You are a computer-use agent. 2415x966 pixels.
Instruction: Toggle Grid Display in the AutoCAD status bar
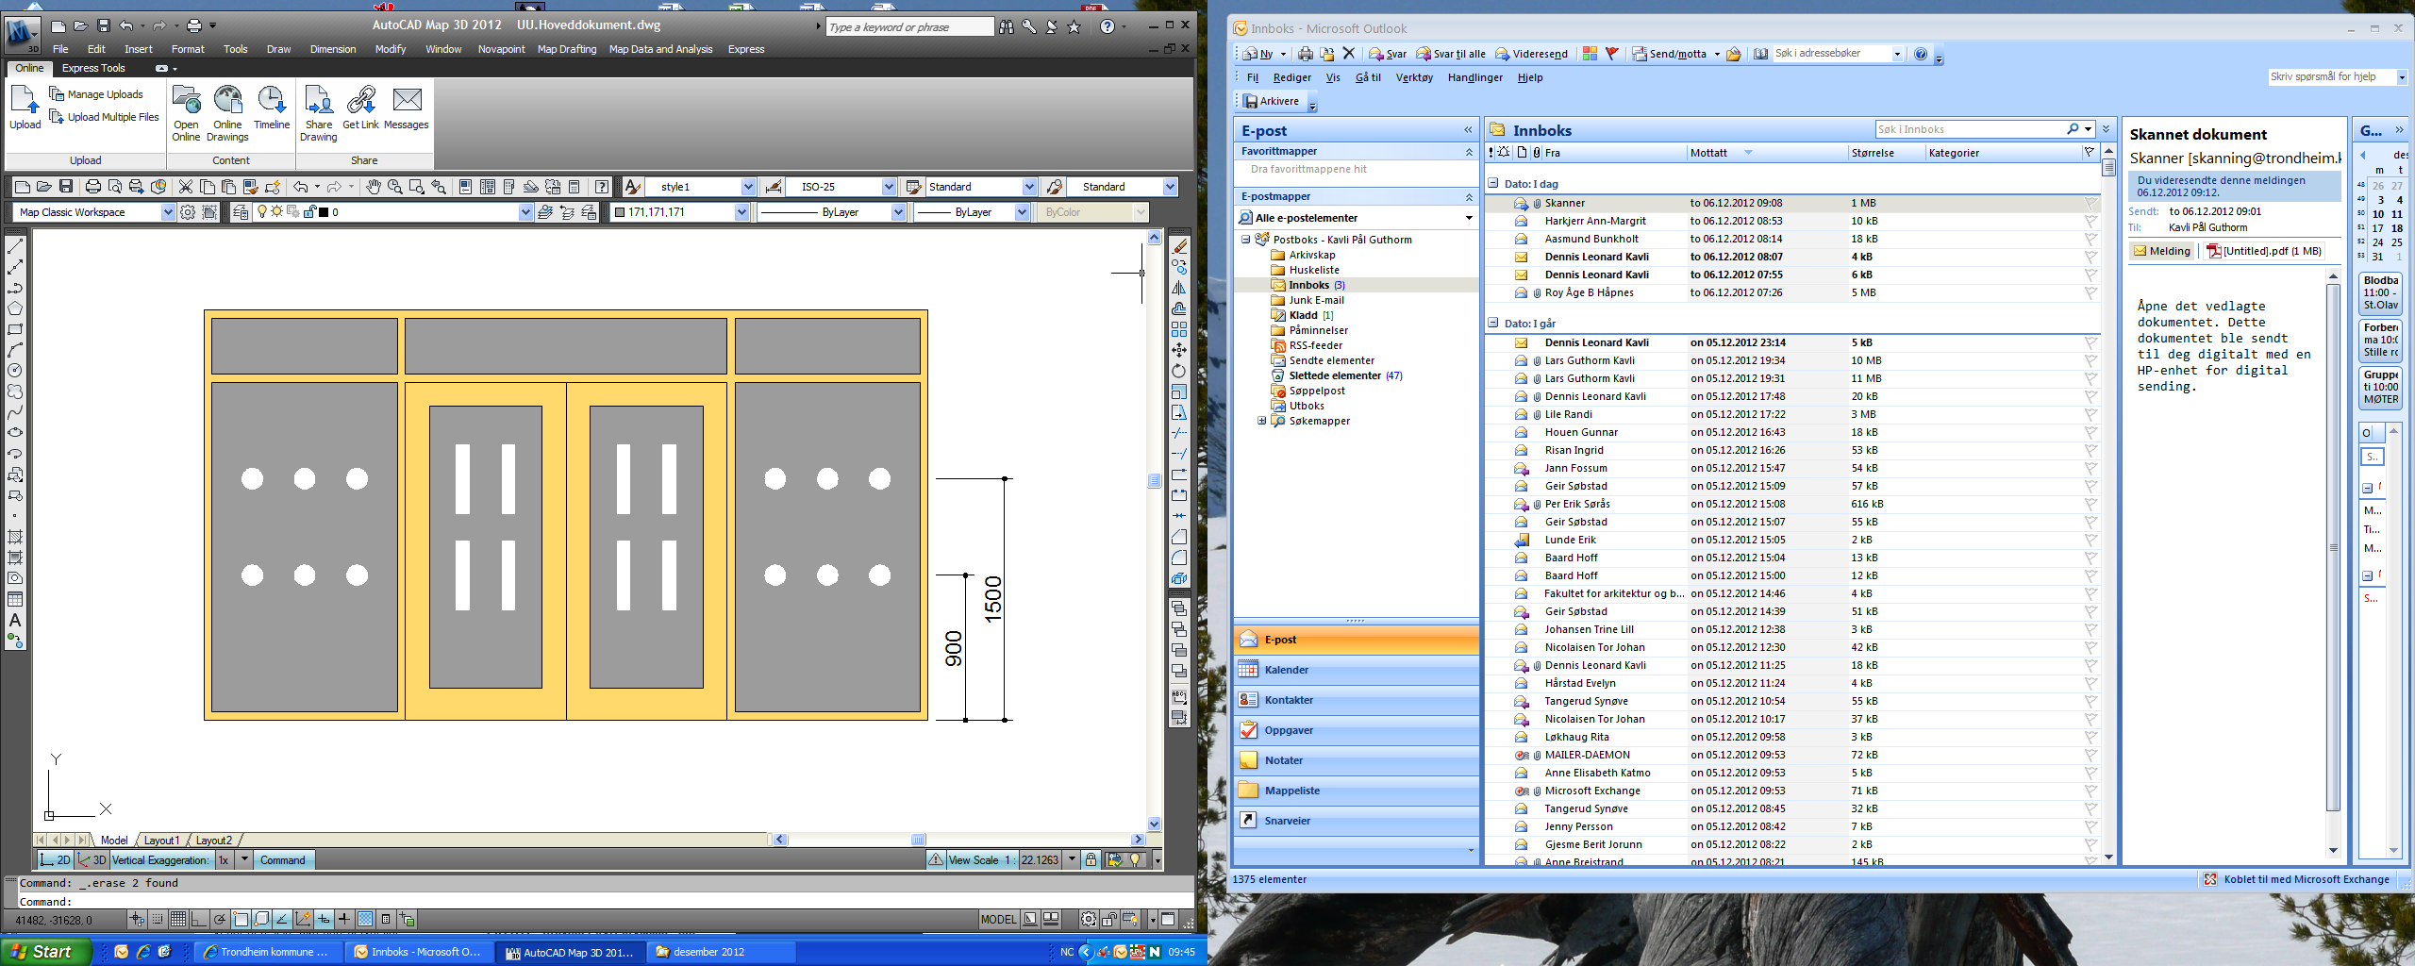178,919
